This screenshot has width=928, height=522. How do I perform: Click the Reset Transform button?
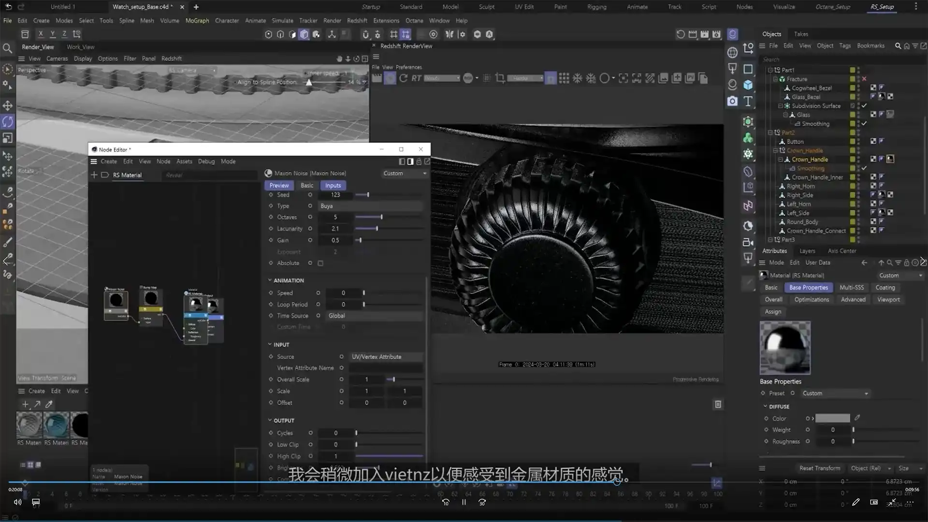tap(820, 468)
